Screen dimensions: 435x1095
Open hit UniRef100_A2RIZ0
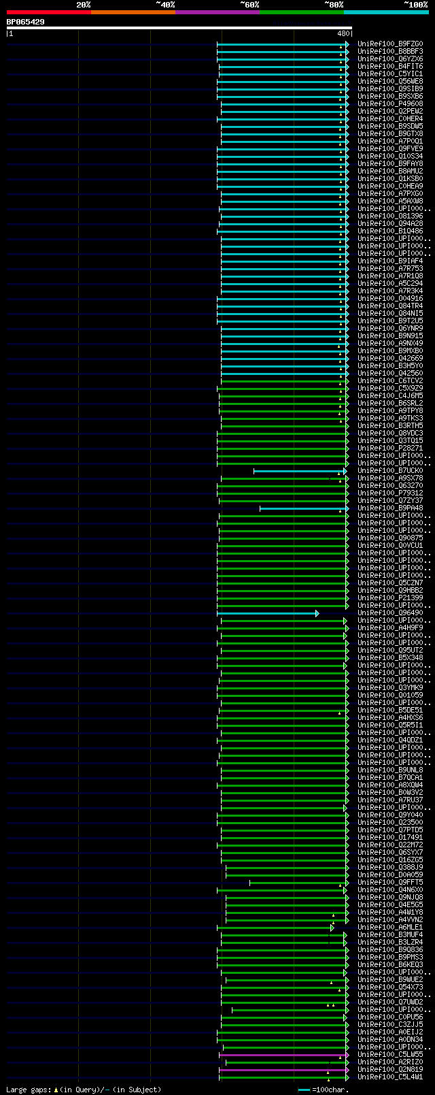[x=390, y=1062]
